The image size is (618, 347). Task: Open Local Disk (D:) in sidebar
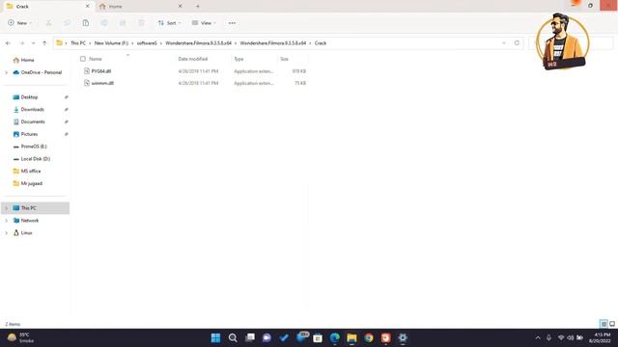(35, 159)
